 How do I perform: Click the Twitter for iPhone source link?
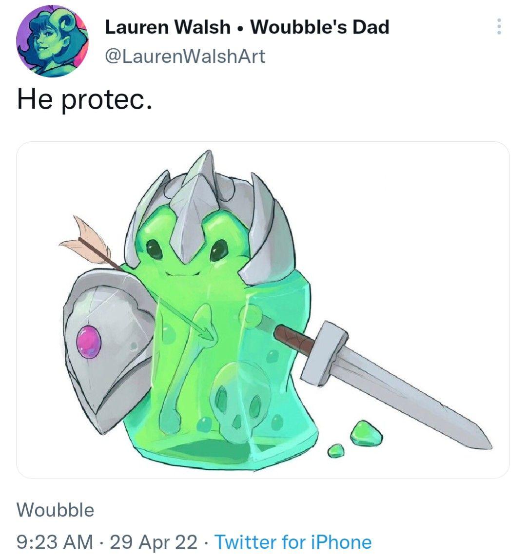point(293,542)
